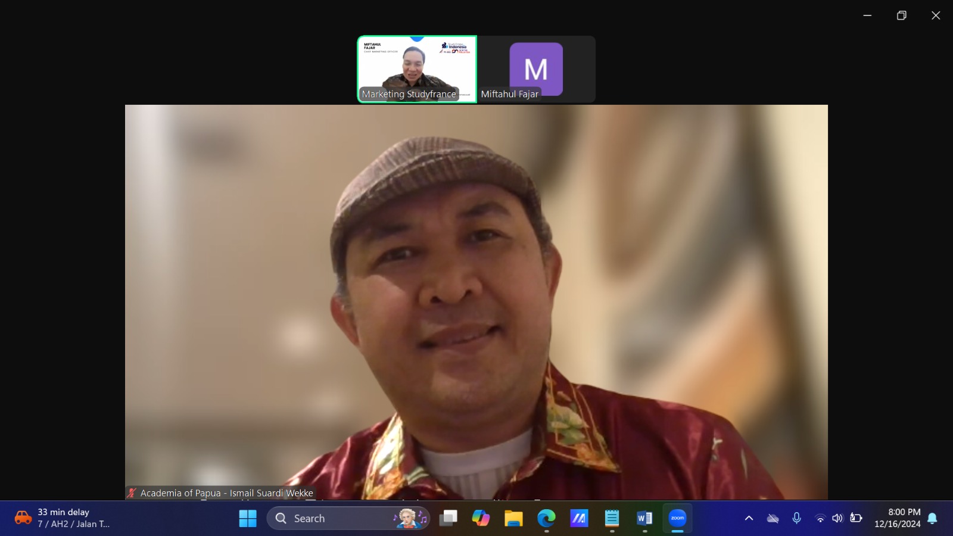Open the notification bell panel
The image size is (953, 536).
pyautogui.click(x=933, y=518)
